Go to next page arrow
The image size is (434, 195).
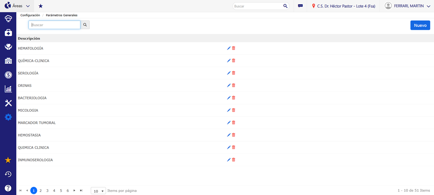click(x=74, y=191)
